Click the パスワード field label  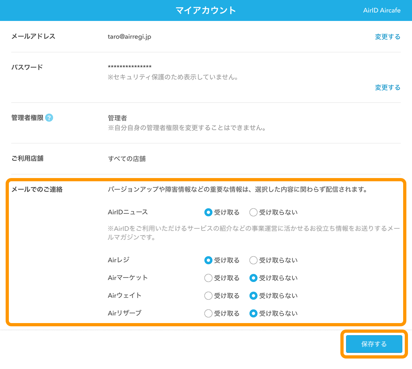(x=27, y=67)
